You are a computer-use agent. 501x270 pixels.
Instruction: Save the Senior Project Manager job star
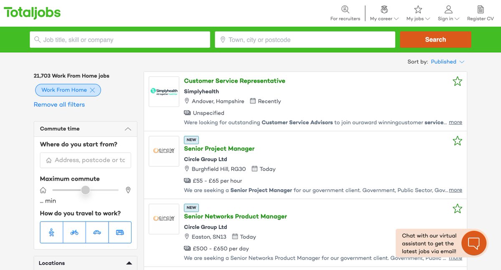[458, 141]
